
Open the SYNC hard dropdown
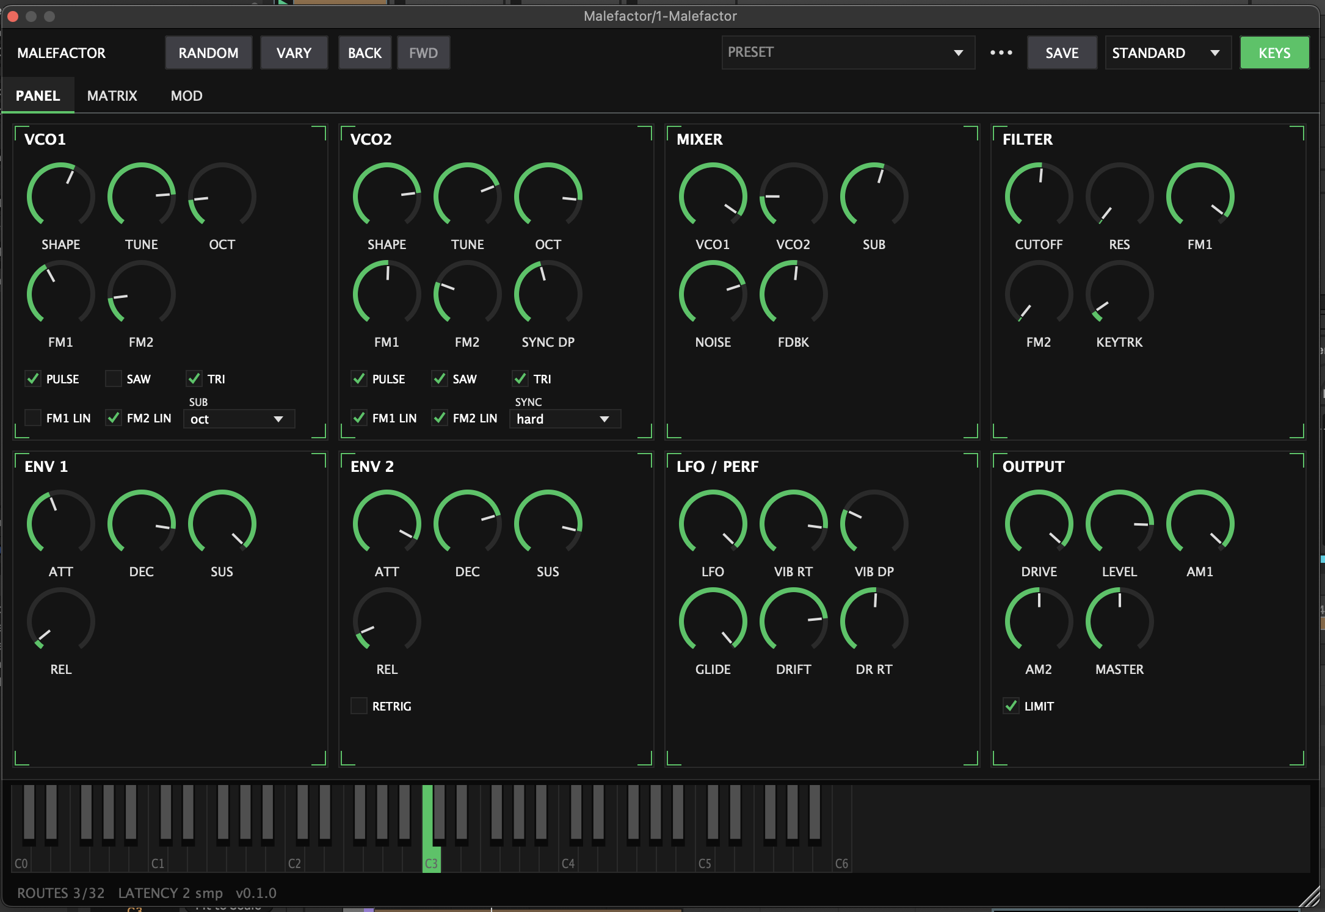[565, 419]
